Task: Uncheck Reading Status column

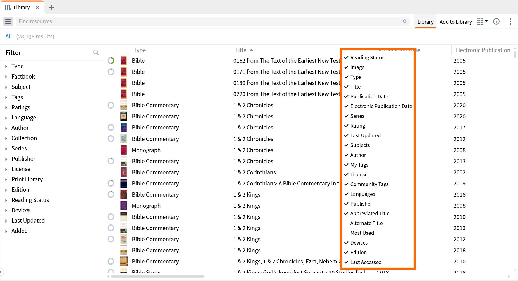Action: [x=364, y=57]
